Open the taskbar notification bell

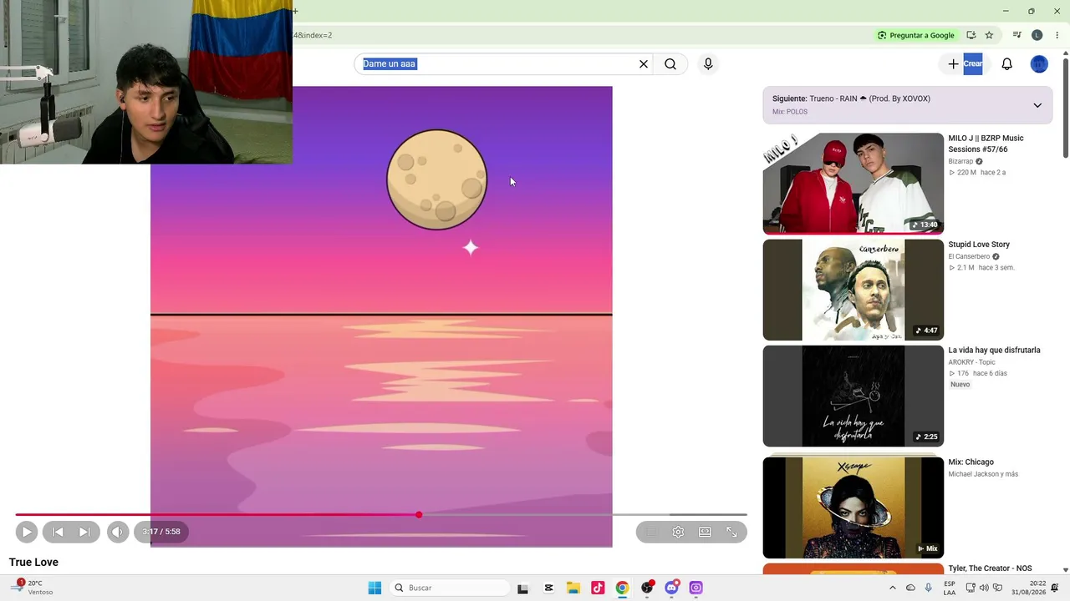click(1056, 588)
